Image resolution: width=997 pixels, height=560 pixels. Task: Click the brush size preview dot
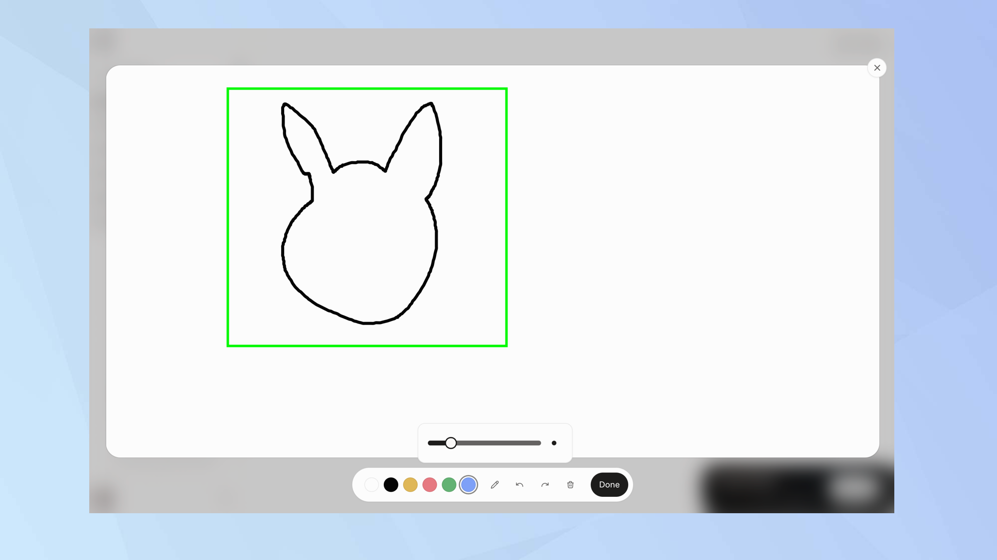554,443
